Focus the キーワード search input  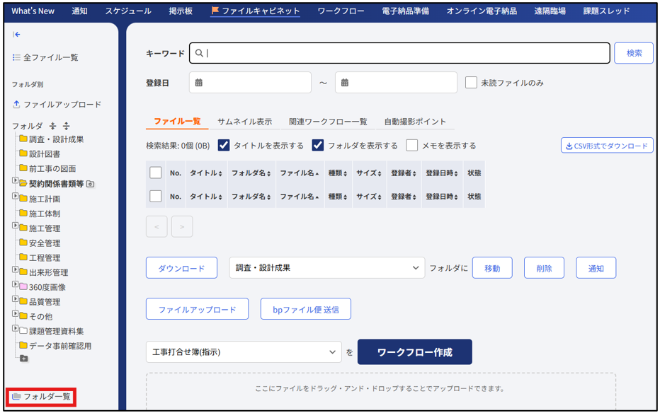pos(399,53)
